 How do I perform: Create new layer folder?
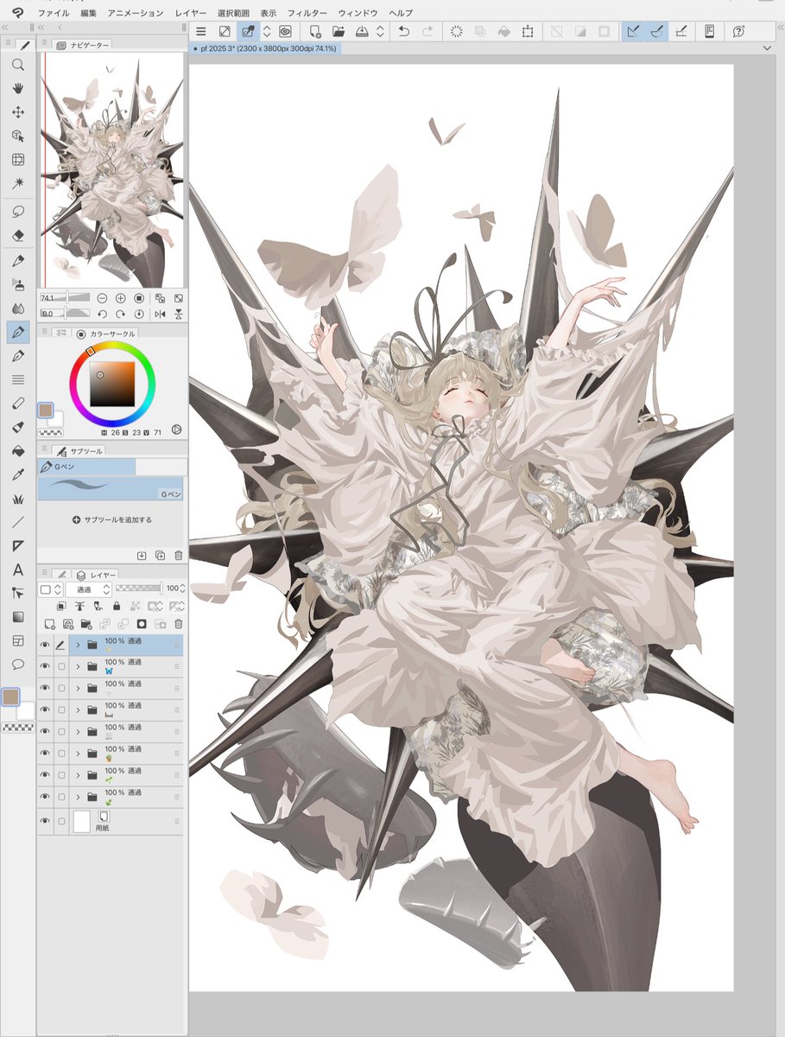click(x=85, y=623)
